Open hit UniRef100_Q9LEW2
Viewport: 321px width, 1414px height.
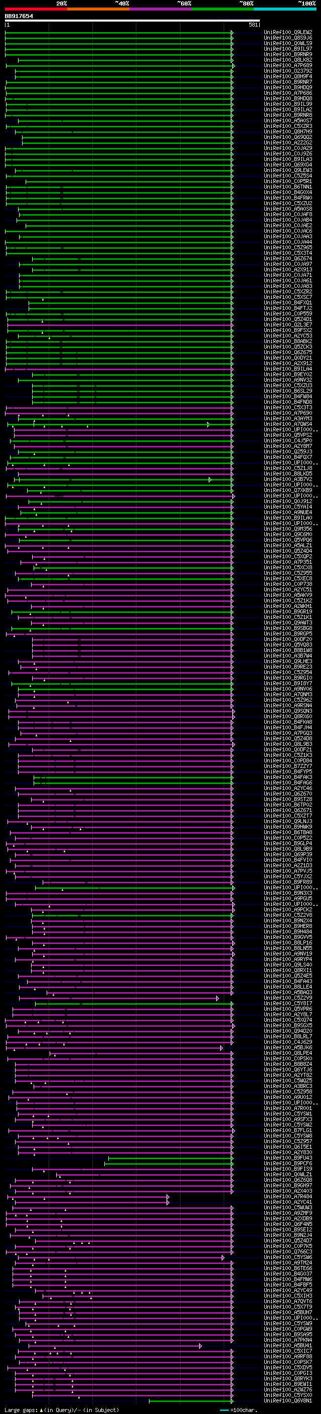click(x=288, y=33)
